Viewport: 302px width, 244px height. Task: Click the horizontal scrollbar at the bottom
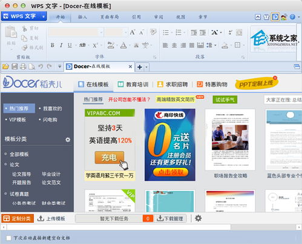[119, 227]
